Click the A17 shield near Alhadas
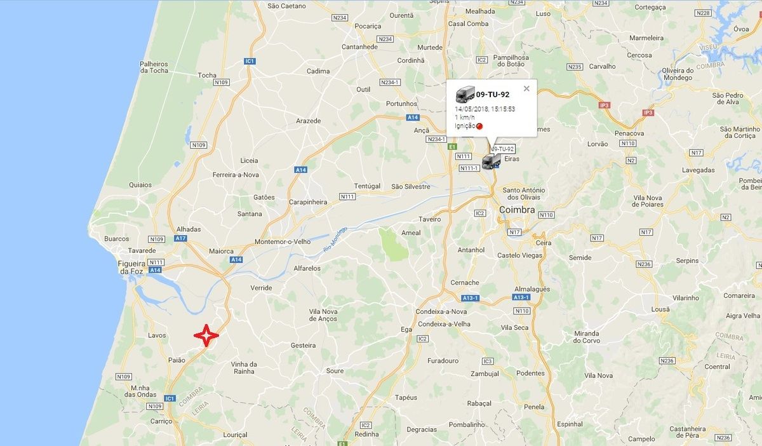762x446 pixels. 180,238
